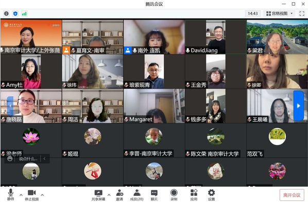Leave the meeting

[x=292, y=195]
